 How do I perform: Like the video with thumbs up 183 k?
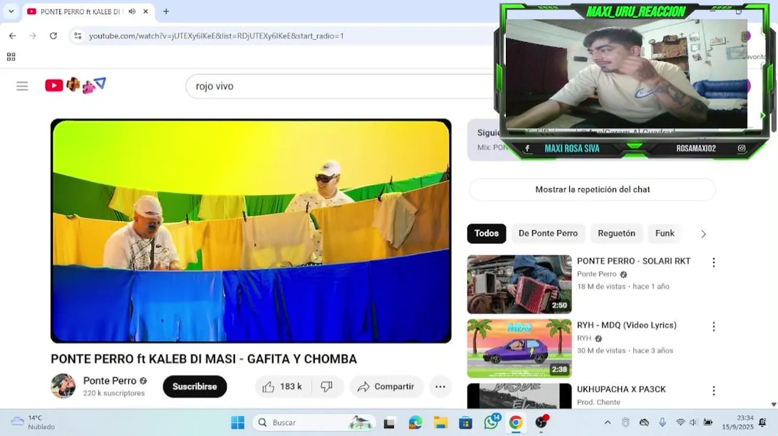coord(282,386)
